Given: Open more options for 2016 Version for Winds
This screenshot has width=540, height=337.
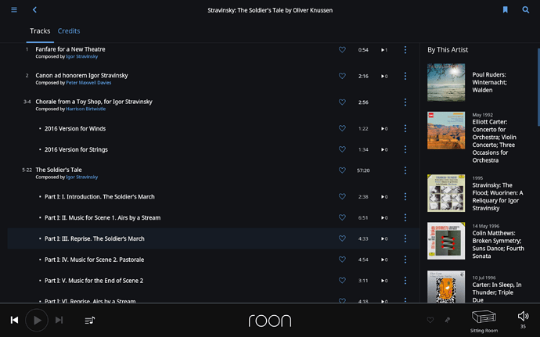Looking at the screenshot, I should (405, 128).
